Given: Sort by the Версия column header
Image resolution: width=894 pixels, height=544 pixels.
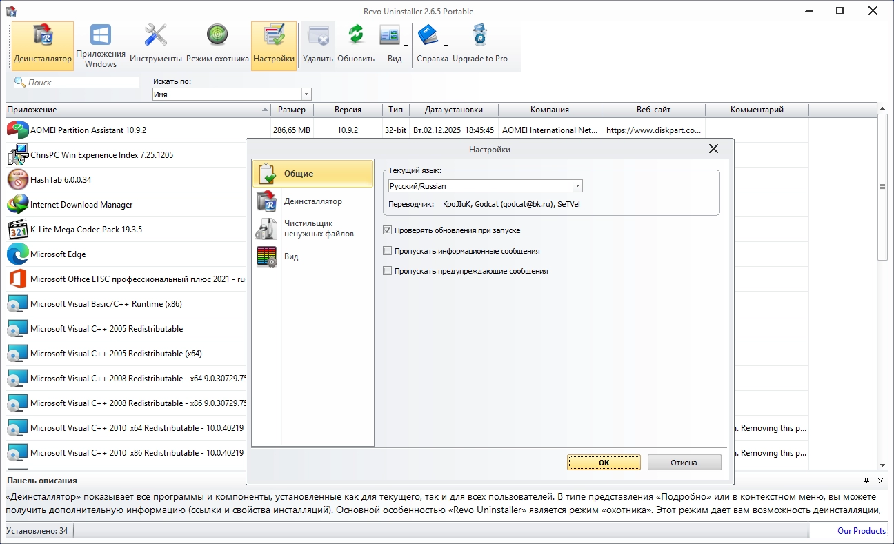Looking at the screenshot, I should [x=348, y=110].
